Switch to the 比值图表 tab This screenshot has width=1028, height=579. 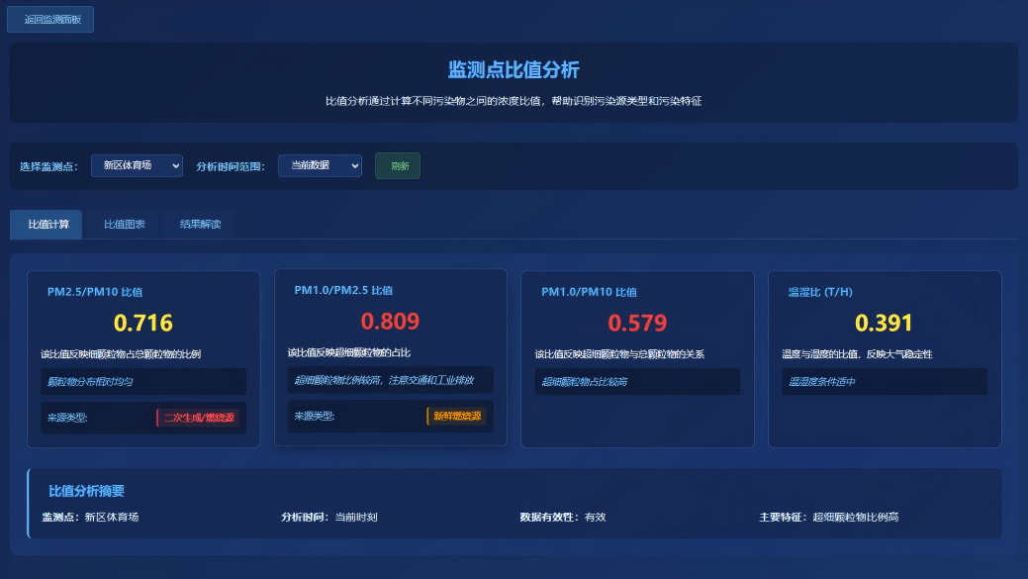(x=125, y=225)
